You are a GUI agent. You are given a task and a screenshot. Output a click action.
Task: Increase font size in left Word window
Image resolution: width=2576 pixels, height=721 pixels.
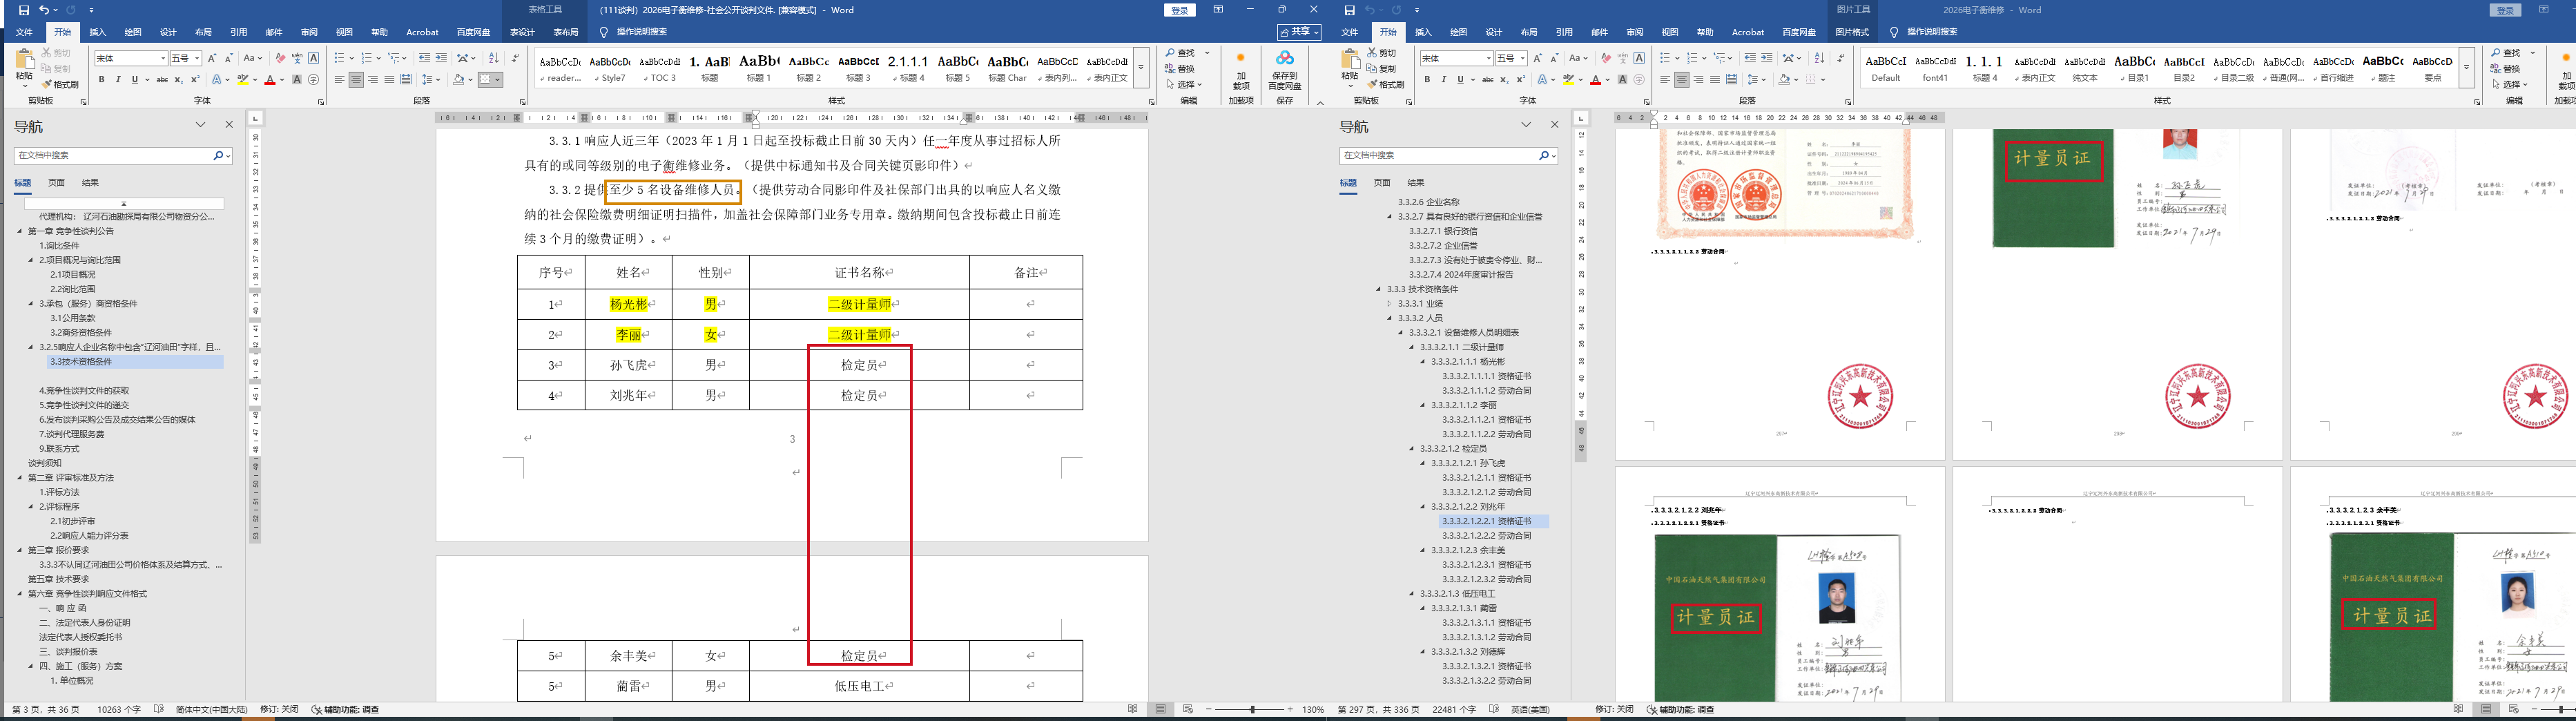pos(212,58)
